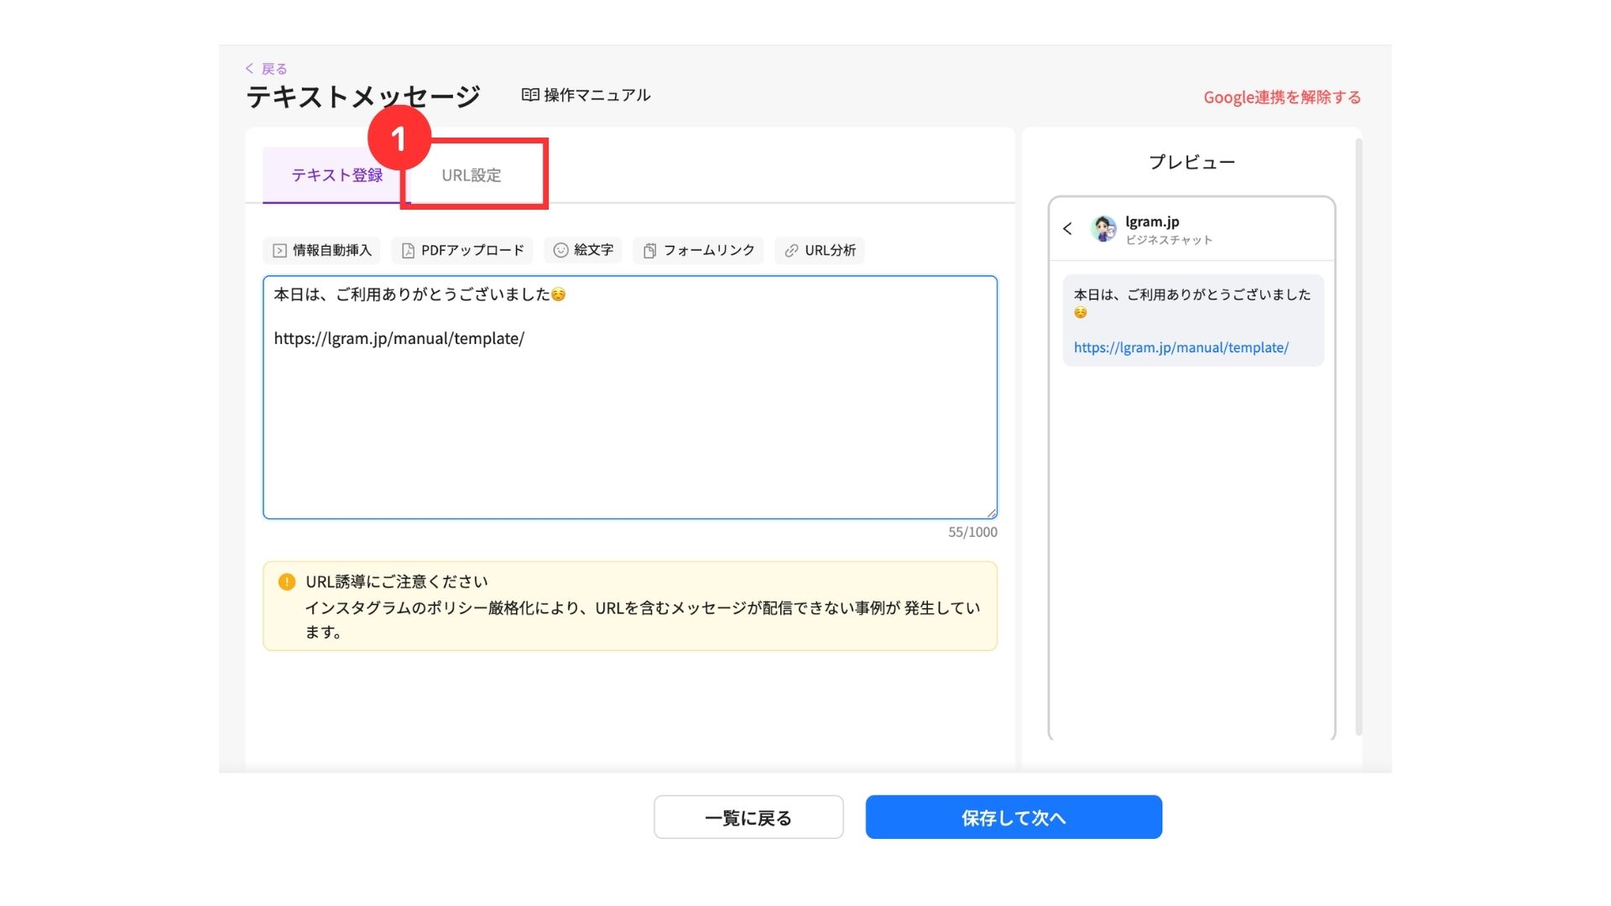The height and width of the screenshot is (906, 1611).
Task: Click the 一覧に戻る button
Action: click(x=748, y=817)
